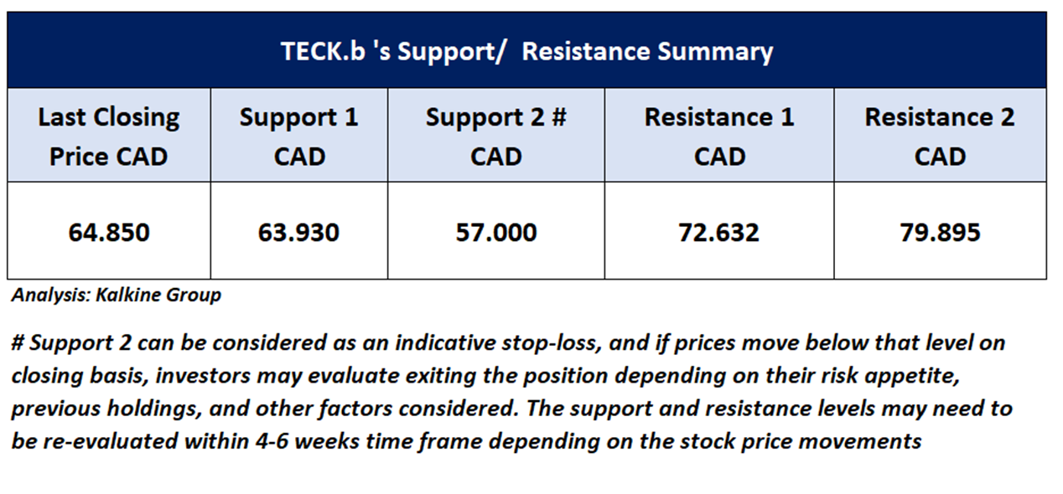The height and width of the screenshot is (494, 1063).
Task: Select the Support 1 value 63.930
Action: tap(298, 232)
